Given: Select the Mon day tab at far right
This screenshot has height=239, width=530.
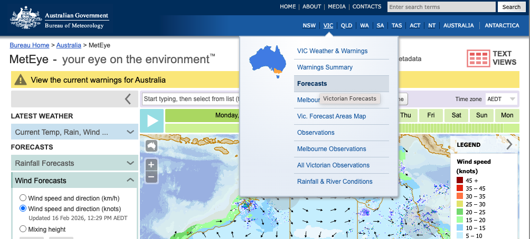Looking at the screenshot, I should point(507,115).
